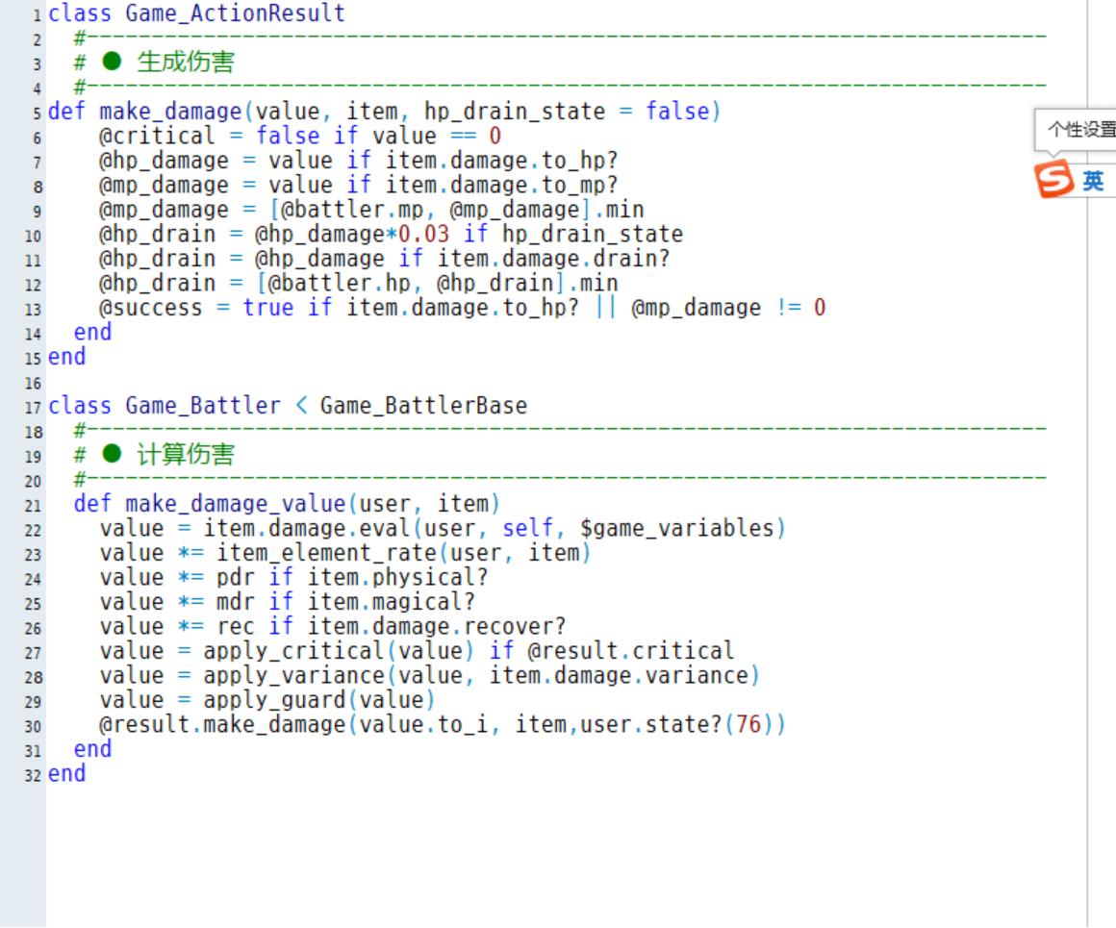The height and width of the screenshot is (928, 1116).
Task: Open the 个性设置 tooltip popup
Action: 1077,129
